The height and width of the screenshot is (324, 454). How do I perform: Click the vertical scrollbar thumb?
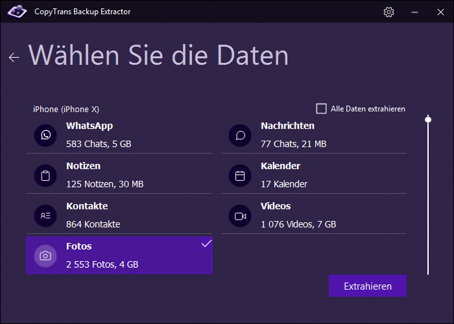pos(428,119)
